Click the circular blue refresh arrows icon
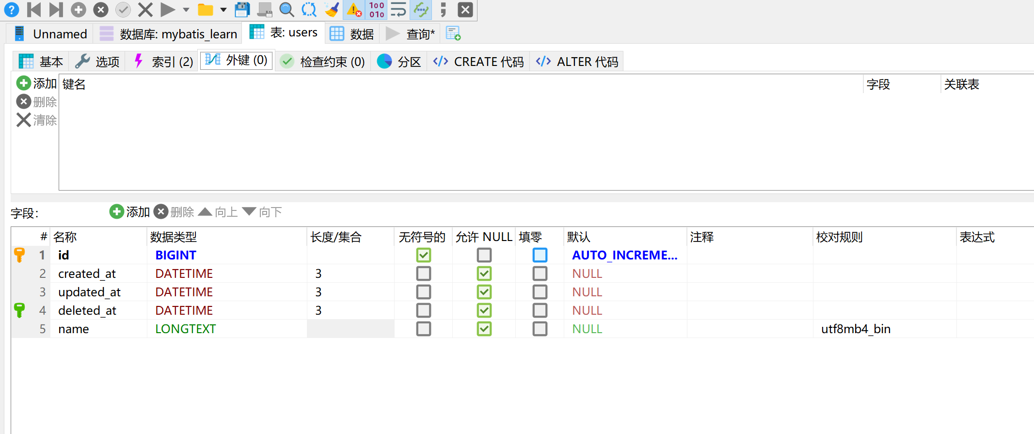This screenshot has width=1034, height=434. click(309, 10)
